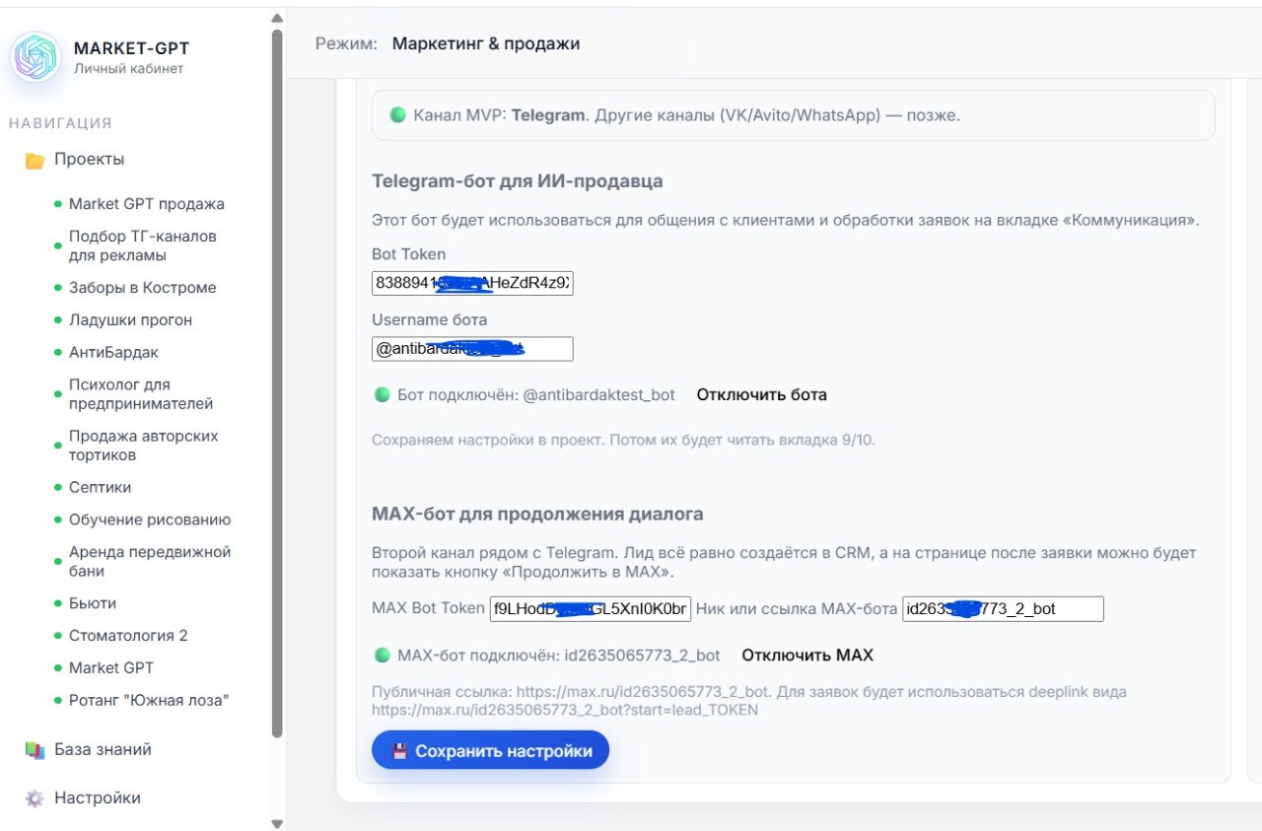Click Отключить MAX
Screen dimensions: 1262x831
pos(807,655)
